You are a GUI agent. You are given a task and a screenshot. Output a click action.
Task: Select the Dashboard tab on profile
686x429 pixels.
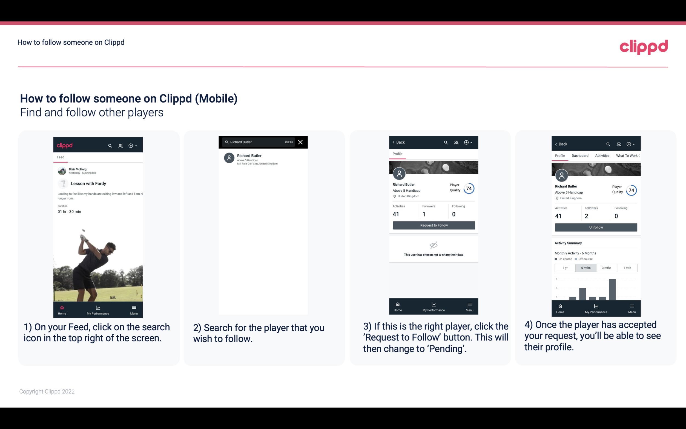(580, 156)
